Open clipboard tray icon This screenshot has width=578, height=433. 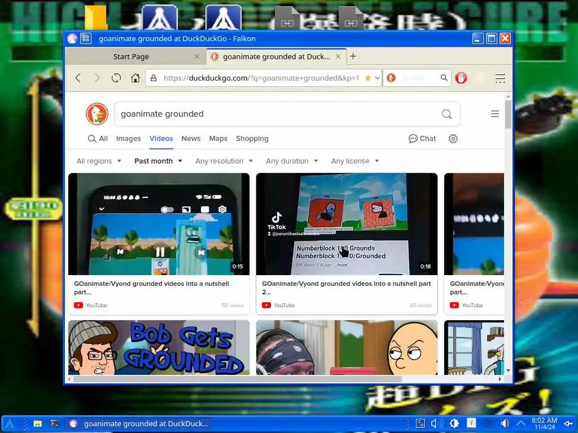(420, 424)
